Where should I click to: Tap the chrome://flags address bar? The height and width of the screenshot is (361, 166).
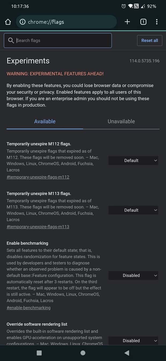coord(66,22)
